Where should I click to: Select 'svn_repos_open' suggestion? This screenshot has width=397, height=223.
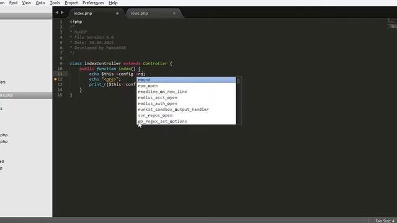tap(186, 115)
